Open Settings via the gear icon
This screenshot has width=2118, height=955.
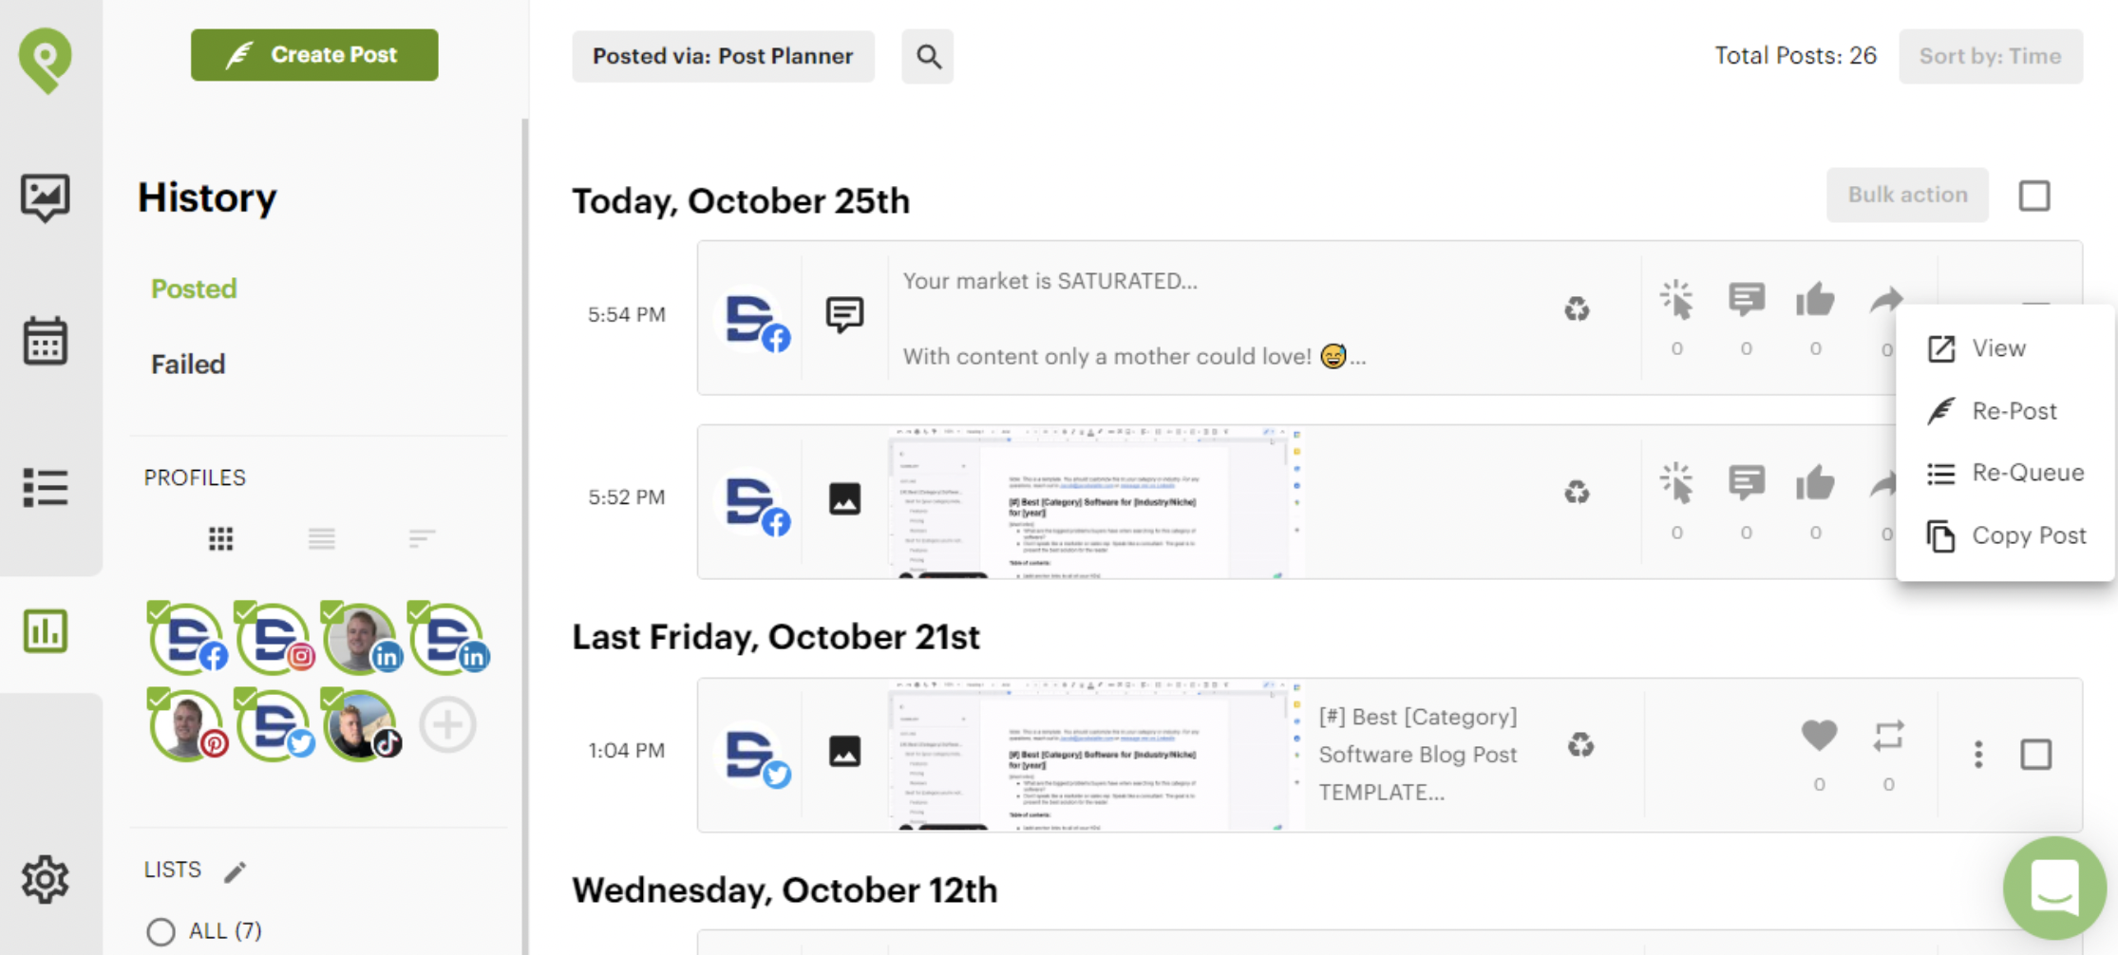[45, 880]
